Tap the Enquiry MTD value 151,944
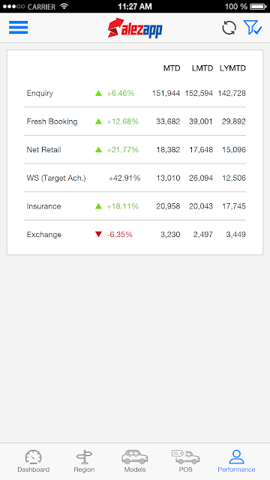The height and width of the screenshot is (480, 270). coord(166,93)
